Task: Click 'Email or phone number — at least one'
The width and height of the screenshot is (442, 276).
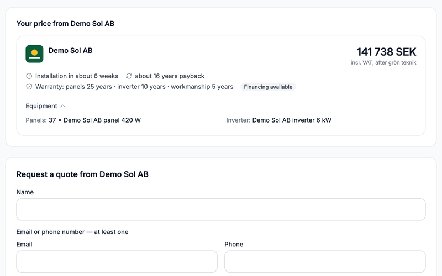Action: [x=72, y=232]
